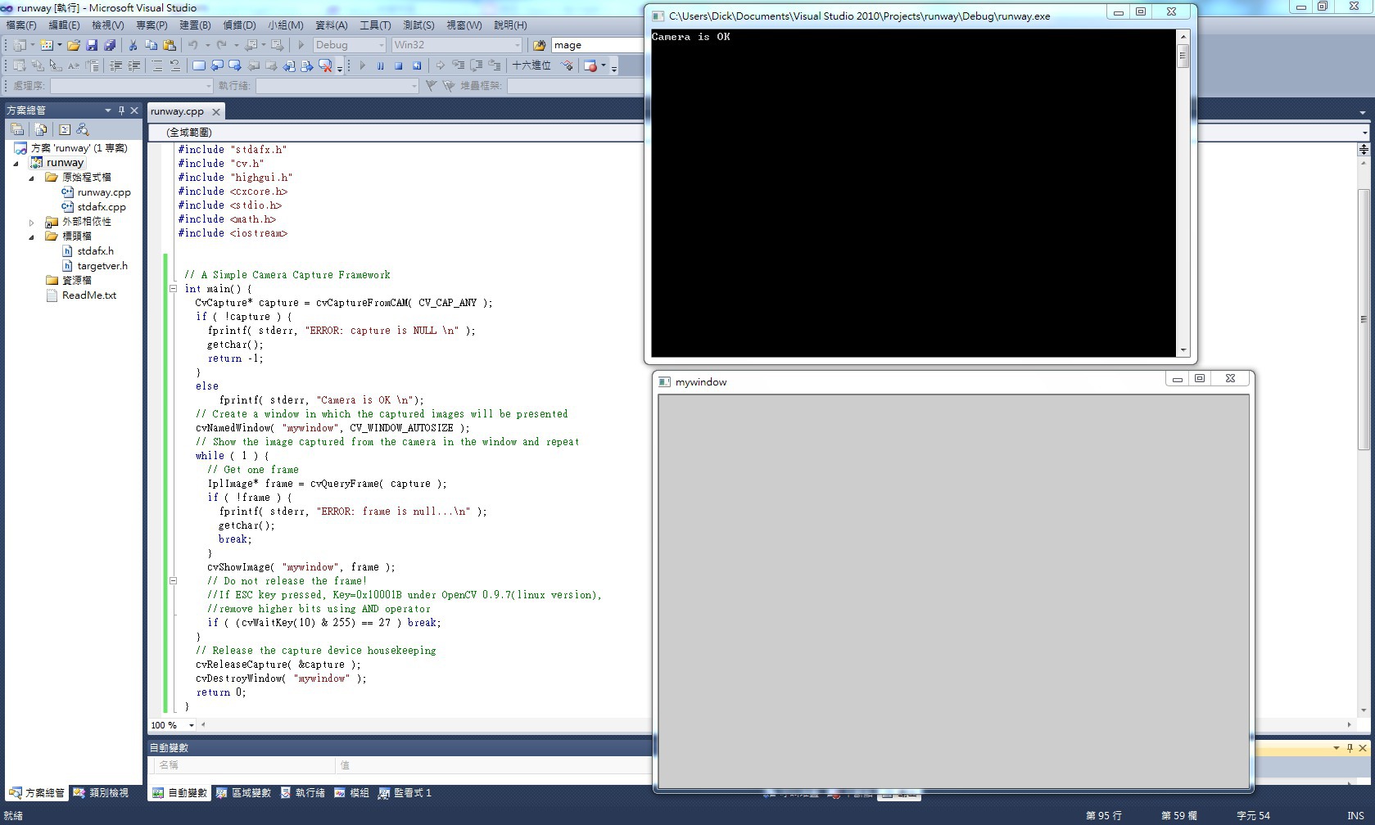Open the 偵錯(D) menu
The image size is (1375, 825).
point(239,25)
